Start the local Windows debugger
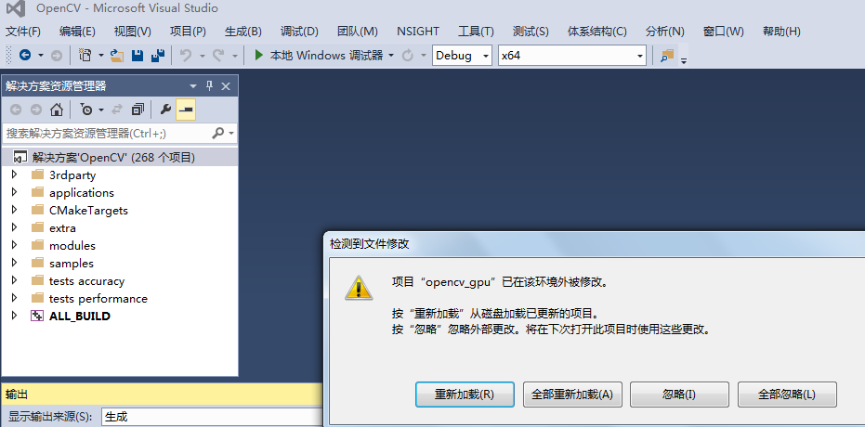 point(258,55)
